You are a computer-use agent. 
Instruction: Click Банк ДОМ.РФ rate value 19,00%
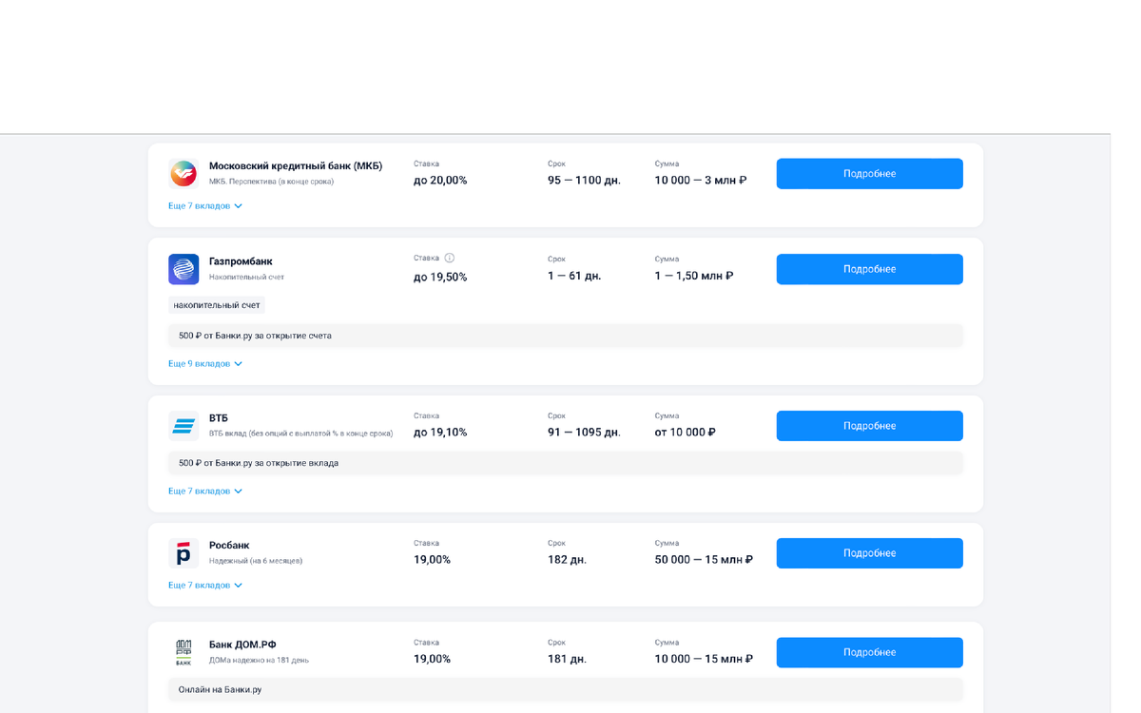(432, 659)
